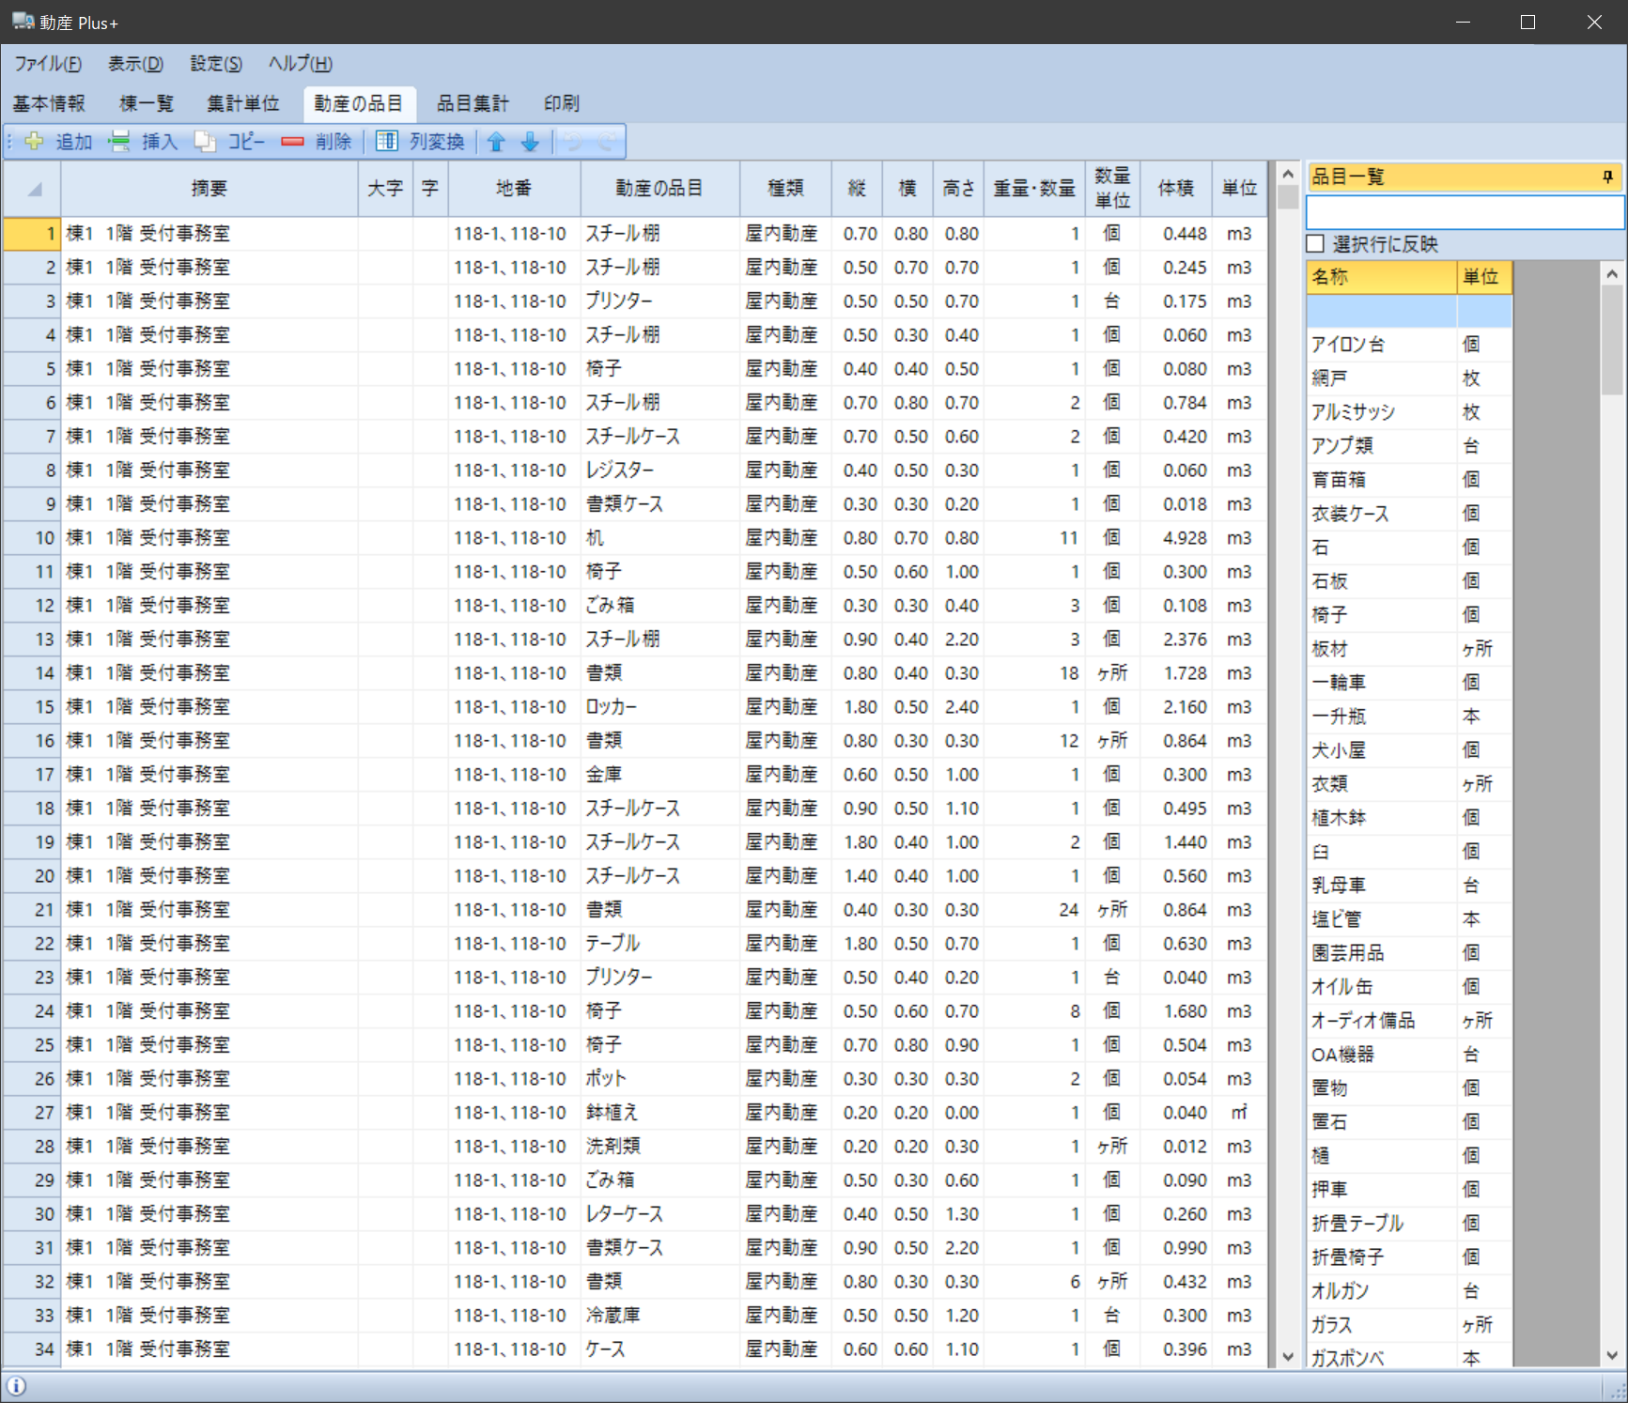This screenshot has height=1403, width=1628.
Task: Click the 体積 column header
Action: point(1175,189)
